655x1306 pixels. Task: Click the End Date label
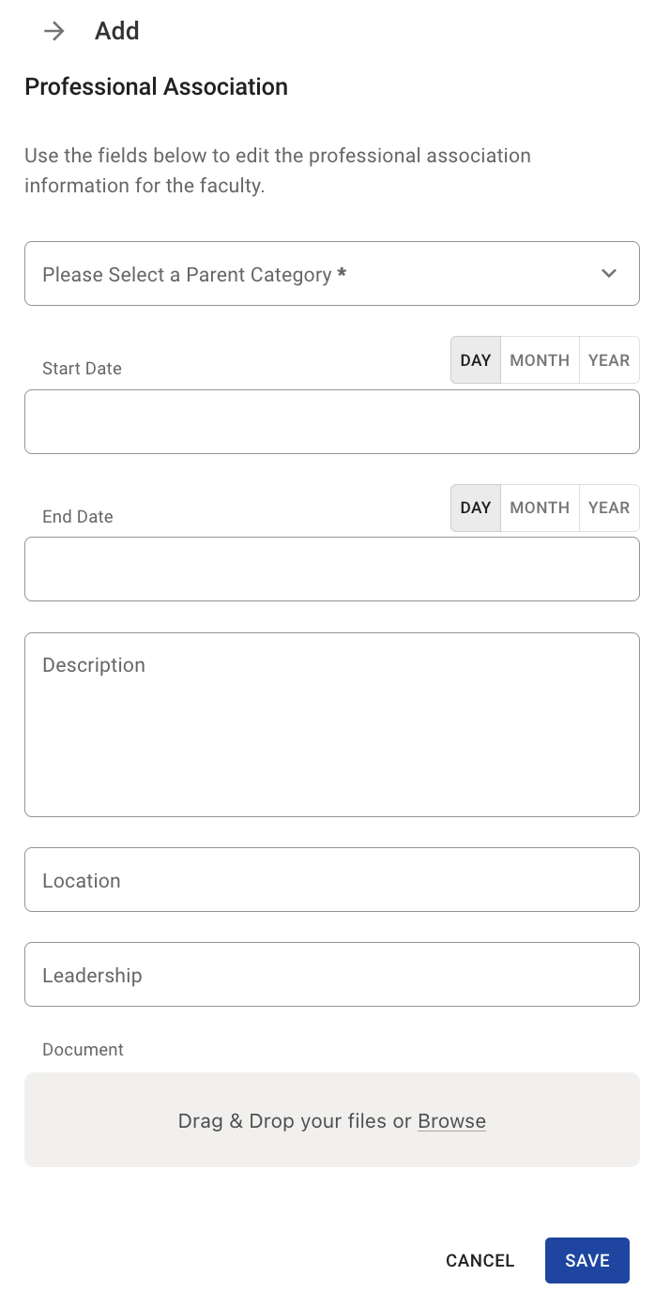click(x=78, y=517)
